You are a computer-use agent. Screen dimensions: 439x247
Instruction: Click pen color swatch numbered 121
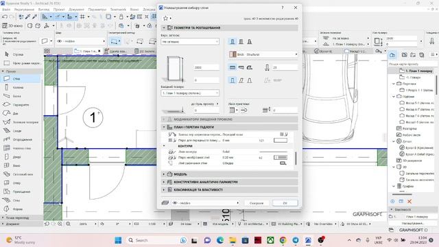[x=281, y=140]
